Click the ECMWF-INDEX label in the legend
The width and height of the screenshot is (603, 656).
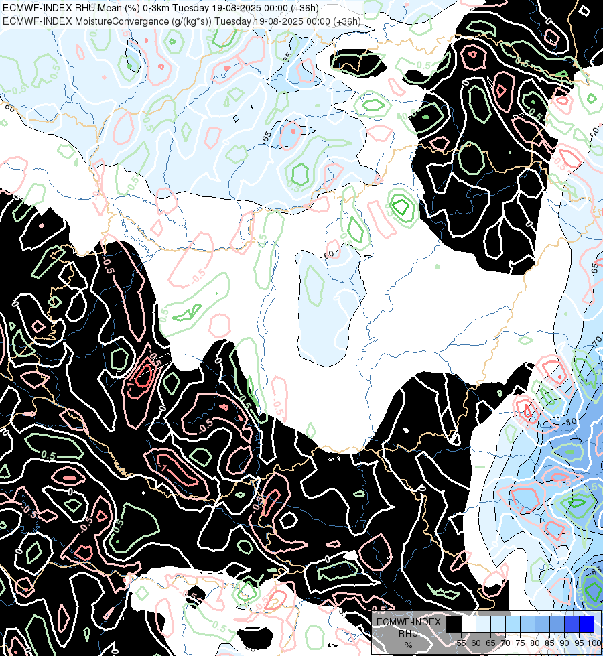tap(409, 622)
